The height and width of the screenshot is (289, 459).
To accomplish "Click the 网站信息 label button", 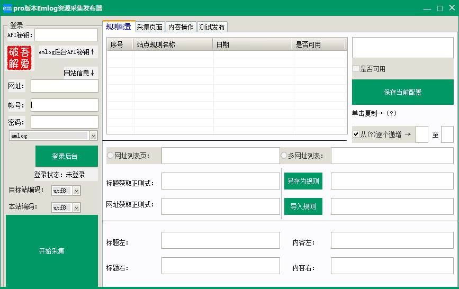I will 80,73.
